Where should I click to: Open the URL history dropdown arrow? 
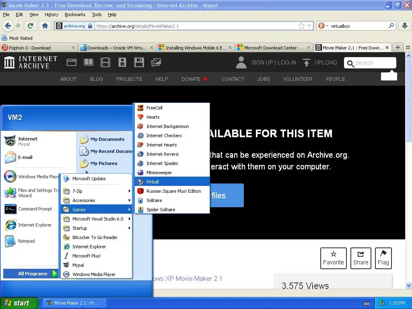point(309,26)
